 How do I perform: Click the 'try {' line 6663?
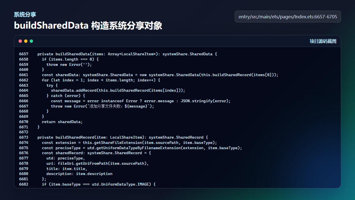pyautogui.click(x=52, y=85)
